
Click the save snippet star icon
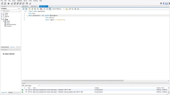point(67,9)
